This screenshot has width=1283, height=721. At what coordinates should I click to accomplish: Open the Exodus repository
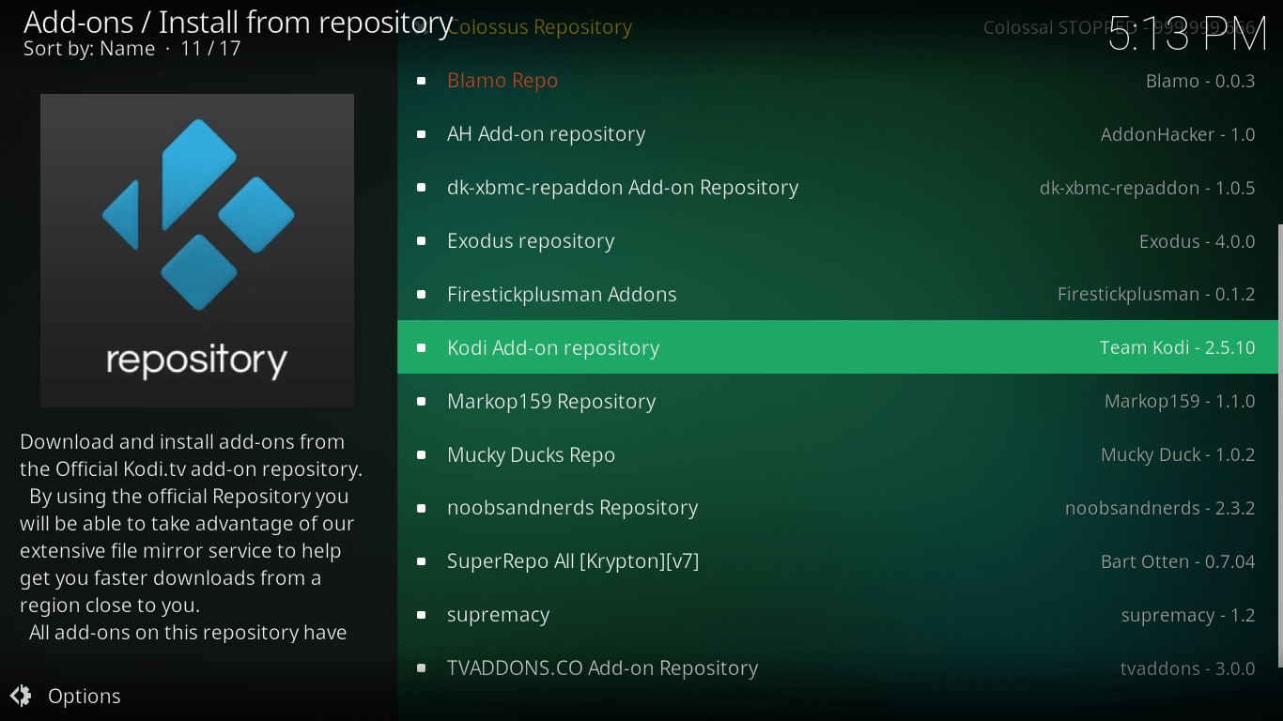click(838, 241)
